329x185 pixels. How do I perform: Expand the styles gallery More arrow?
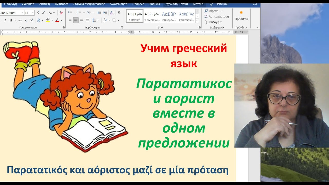[x=197, y=21]
